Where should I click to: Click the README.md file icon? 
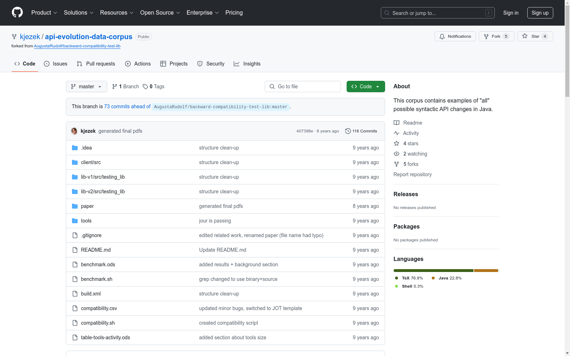[x=75, y=250]
